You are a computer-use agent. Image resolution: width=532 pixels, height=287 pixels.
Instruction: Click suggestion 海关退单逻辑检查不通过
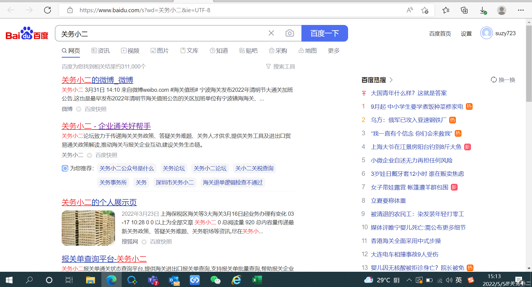point(233,182)
